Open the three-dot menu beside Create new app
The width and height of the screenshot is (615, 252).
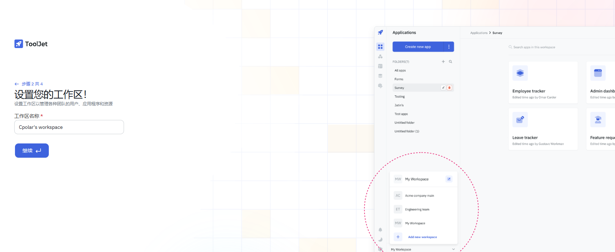(x=449, y=47)
